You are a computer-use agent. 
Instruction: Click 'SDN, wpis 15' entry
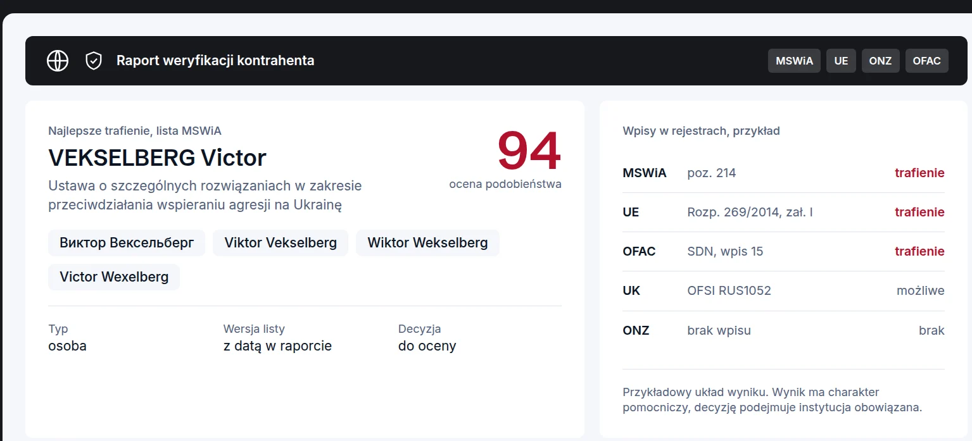(x=725, y=251)
